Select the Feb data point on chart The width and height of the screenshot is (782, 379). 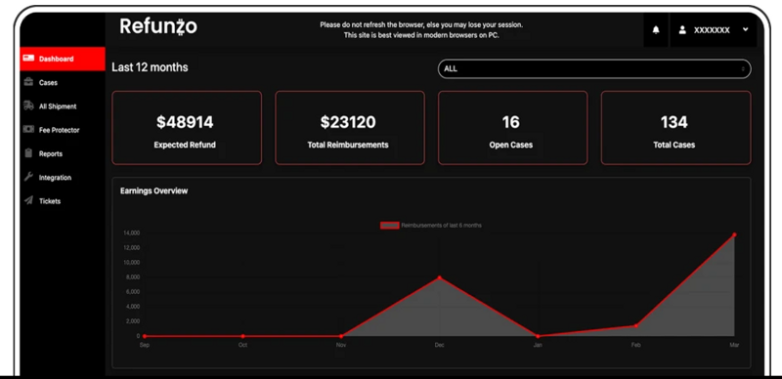coord(636,325)
